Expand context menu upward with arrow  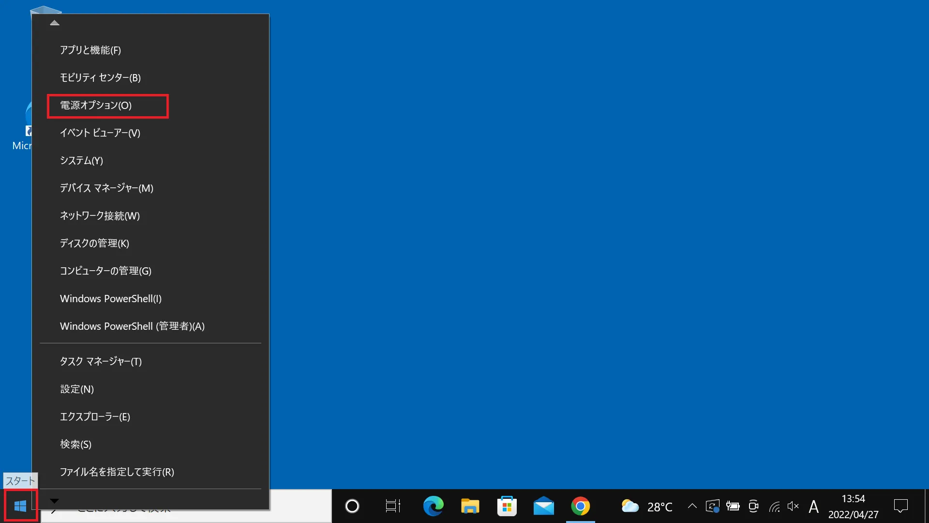(x=55, y=22)
